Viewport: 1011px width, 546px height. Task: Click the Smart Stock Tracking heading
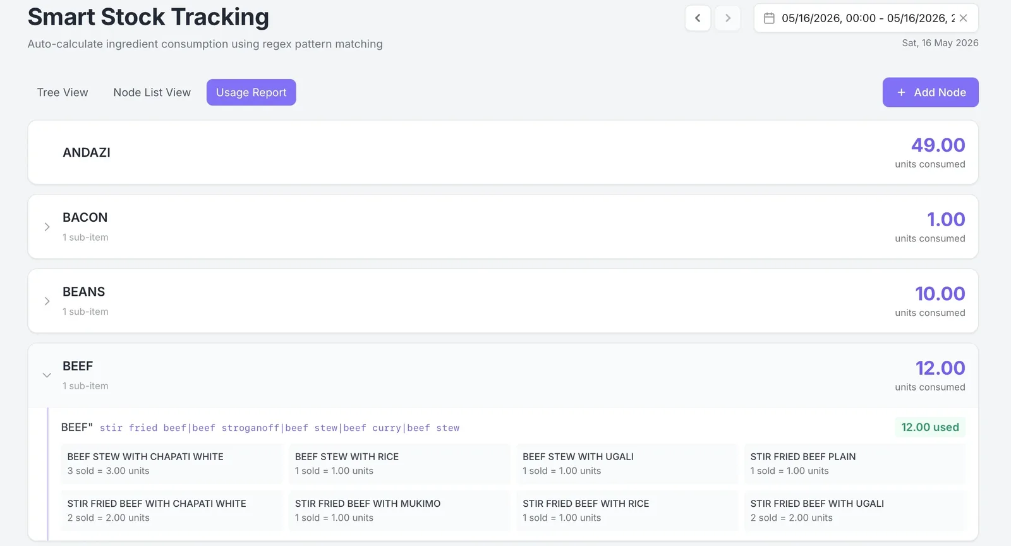click(148, 17)
